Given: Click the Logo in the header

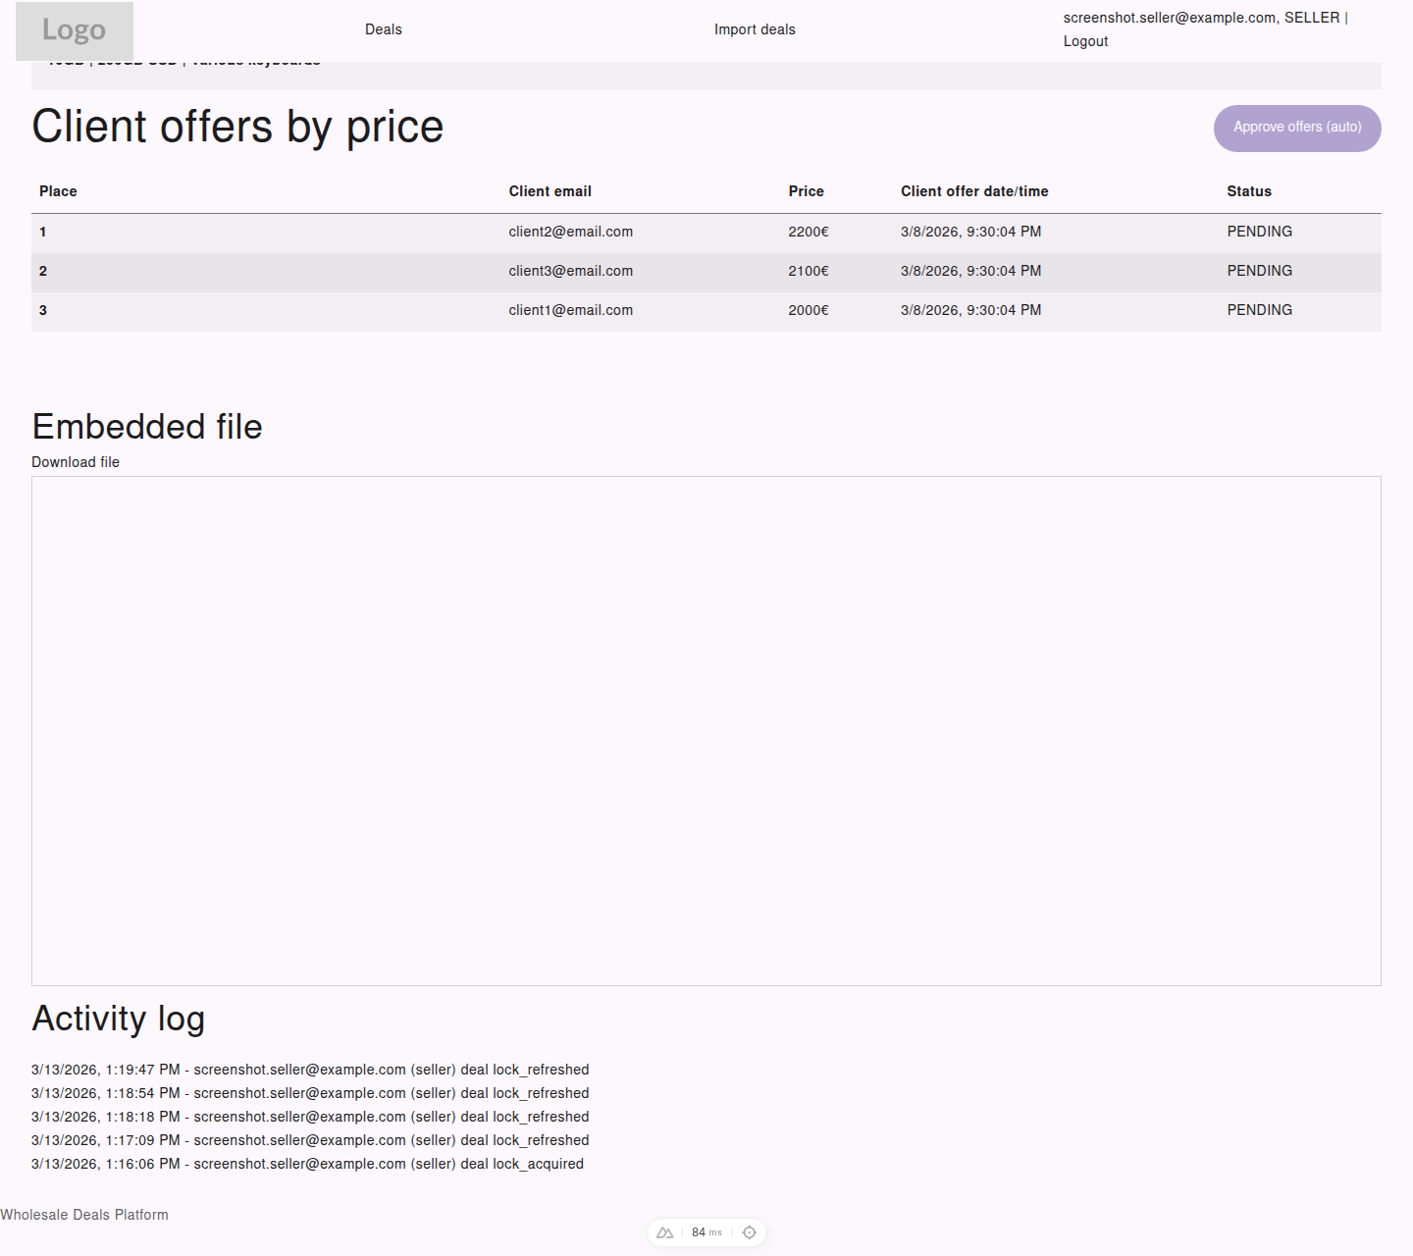Looking at the screenshot, I should pyautogui.click(x=74, y=30).
